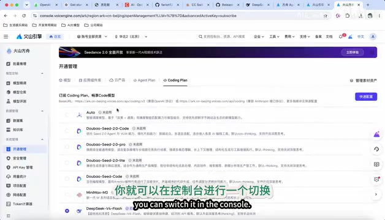Screen dimensions: 385x220
Task: Click the 火山引擎 logo
Action: coord(29,37)
